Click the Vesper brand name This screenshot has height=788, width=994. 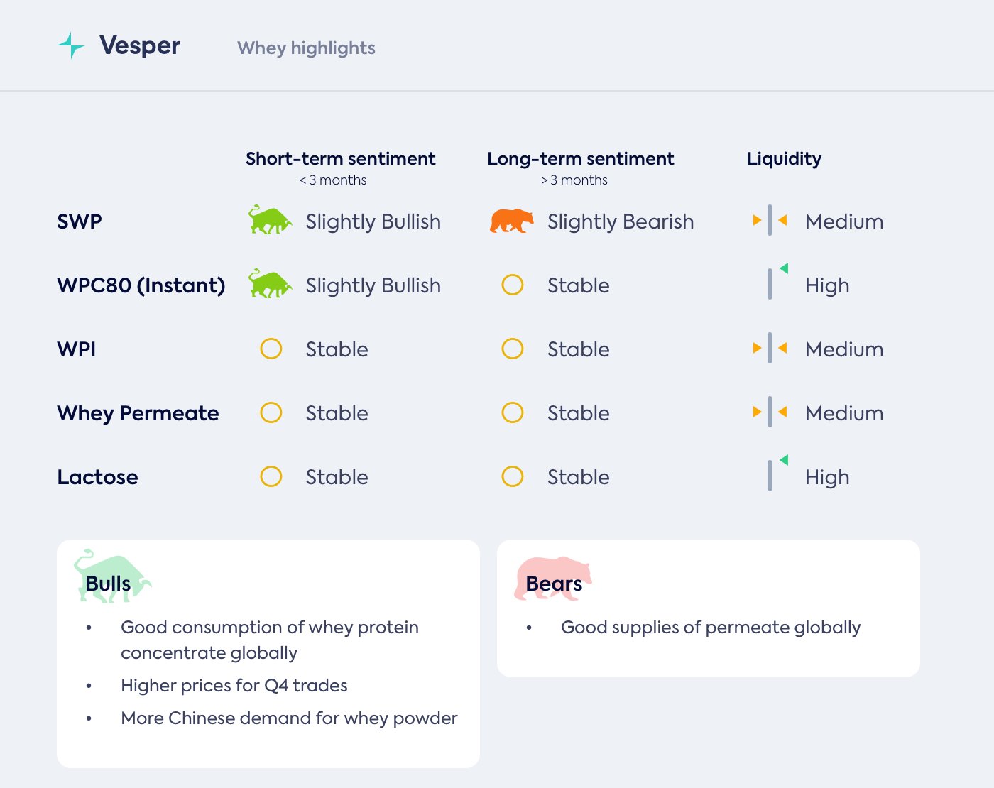140,45
